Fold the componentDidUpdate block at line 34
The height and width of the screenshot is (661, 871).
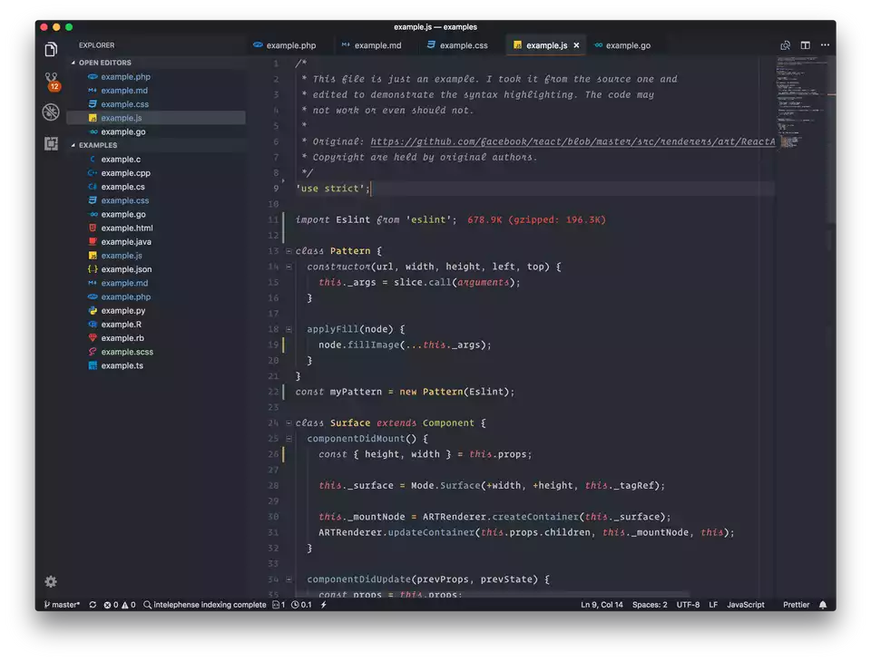click(x=289, y=578)
